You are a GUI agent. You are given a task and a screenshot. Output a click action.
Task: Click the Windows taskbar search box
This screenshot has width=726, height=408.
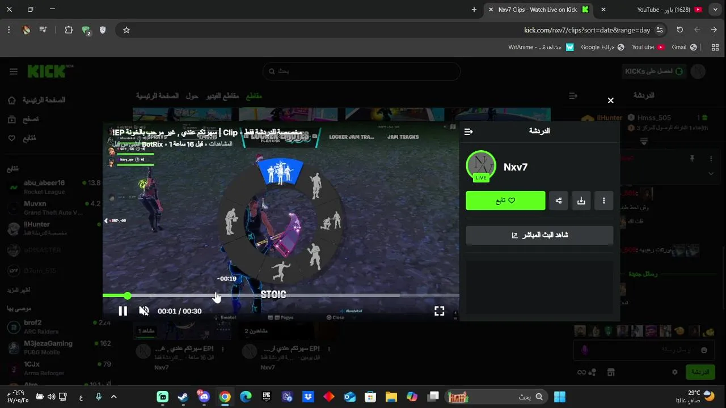tap(497, 397)
